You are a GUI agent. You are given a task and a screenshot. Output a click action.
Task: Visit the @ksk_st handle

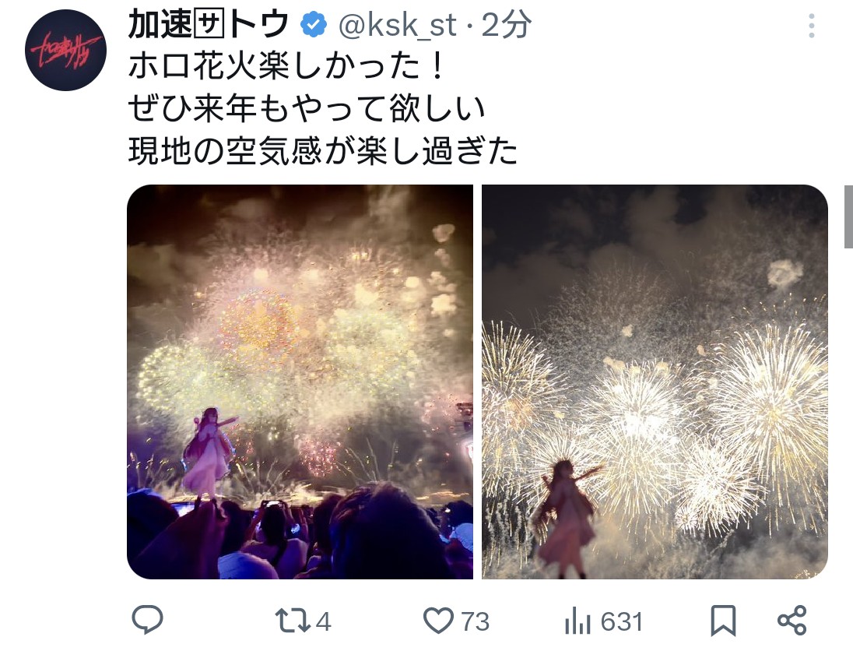click(398, 25)
